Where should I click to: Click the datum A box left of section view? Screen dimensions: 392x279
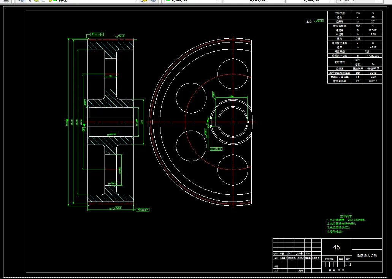click(84, 129)
